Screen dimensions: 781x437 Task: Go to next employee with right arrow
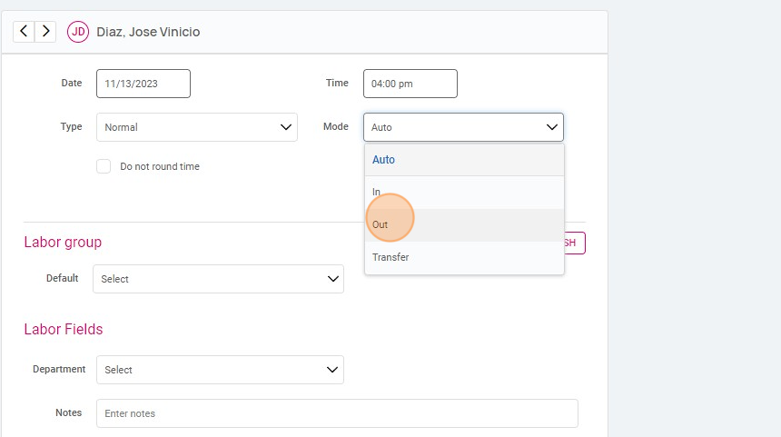pyautogui.click(x=45, y=32)
